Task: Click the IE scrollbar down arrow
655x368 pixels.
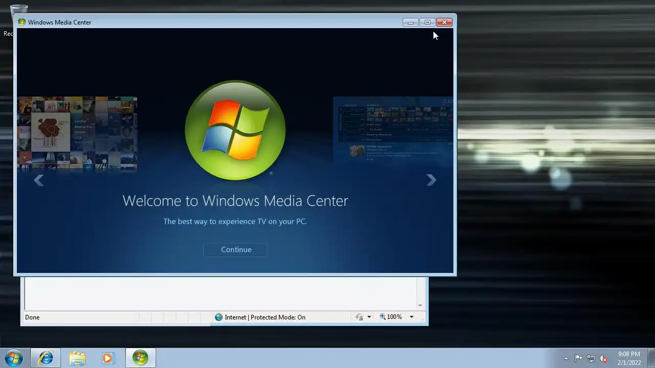Action: (420, 305)
